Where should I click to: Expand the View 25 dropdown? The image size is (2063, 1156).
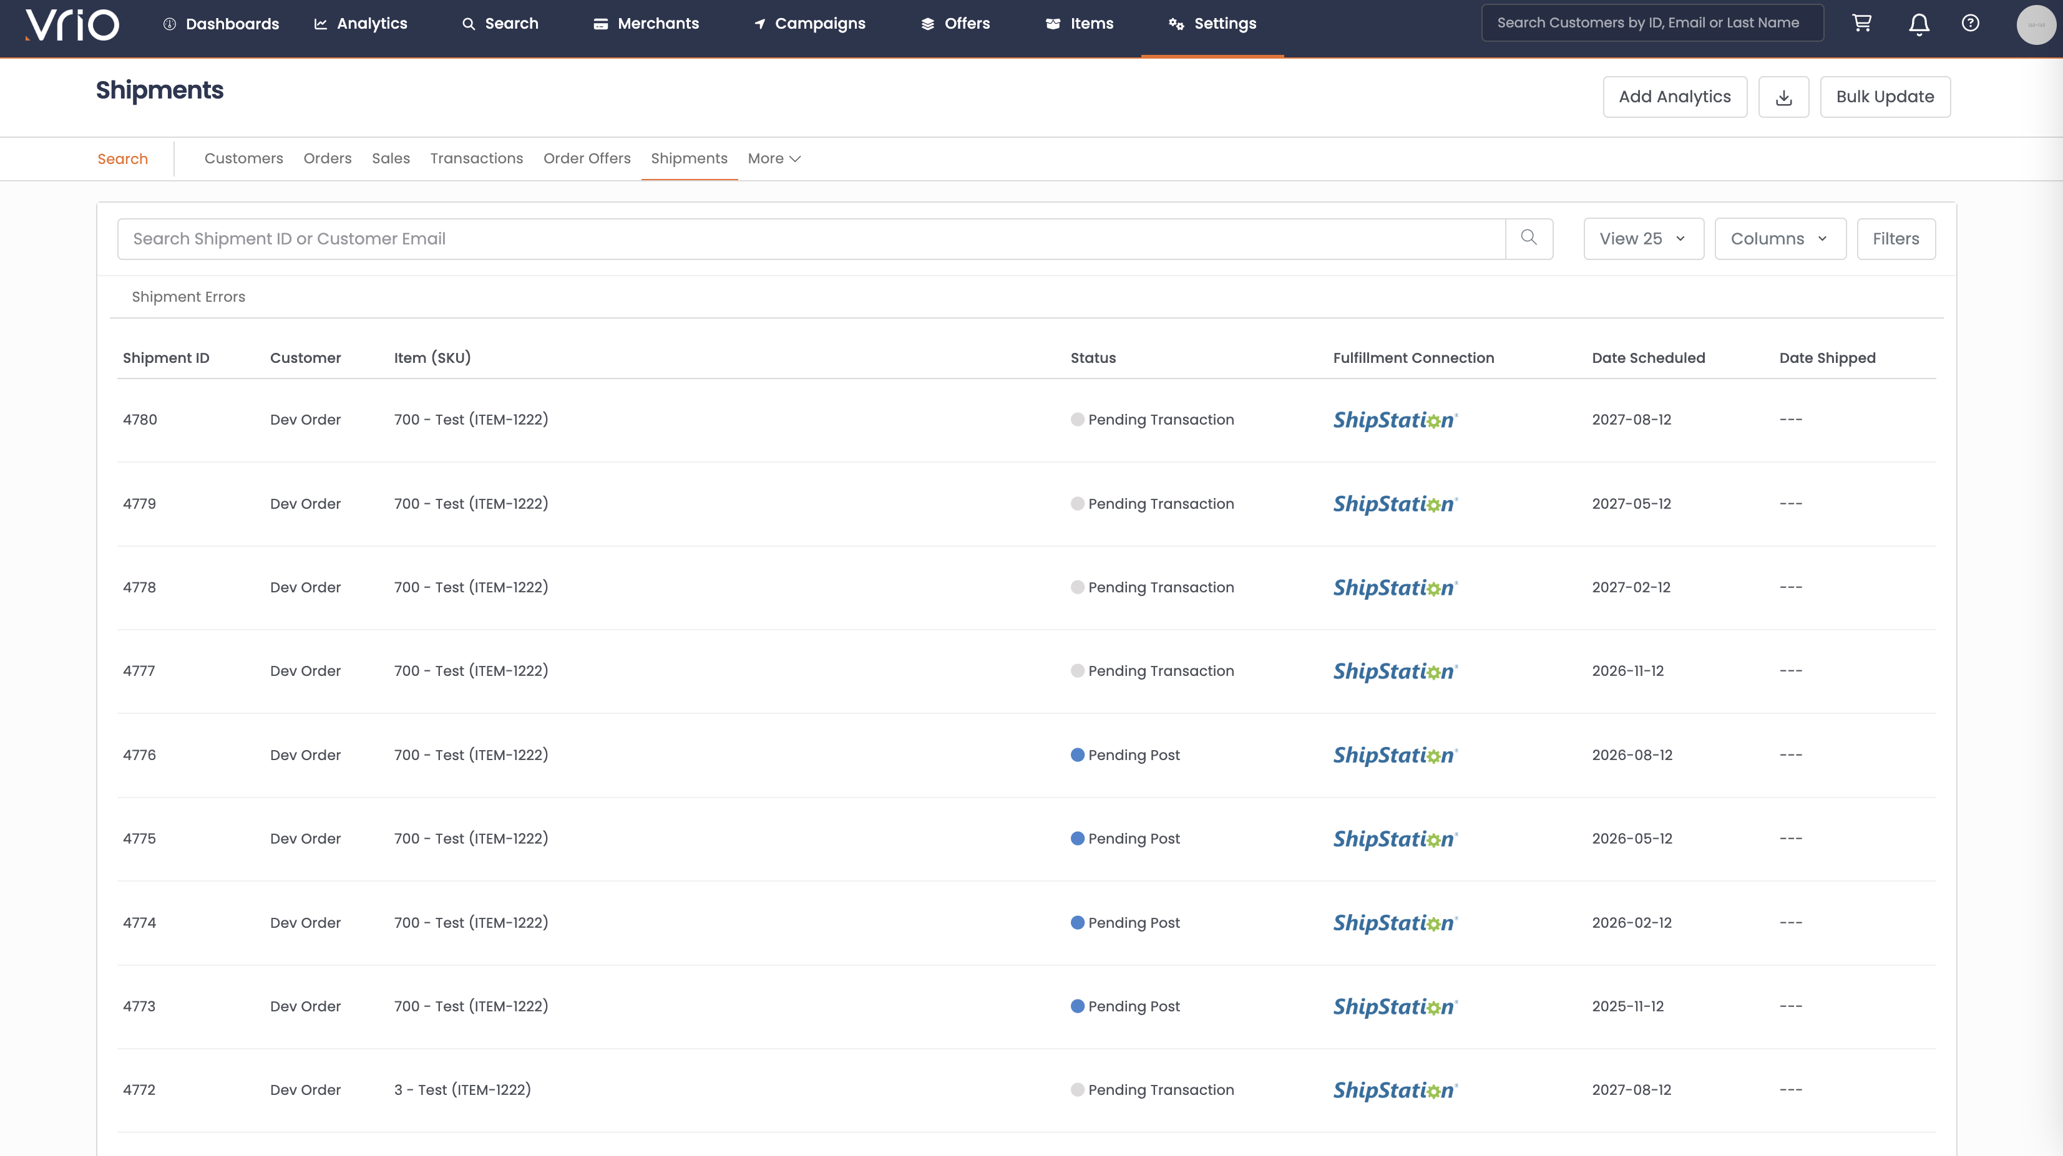1642,238
